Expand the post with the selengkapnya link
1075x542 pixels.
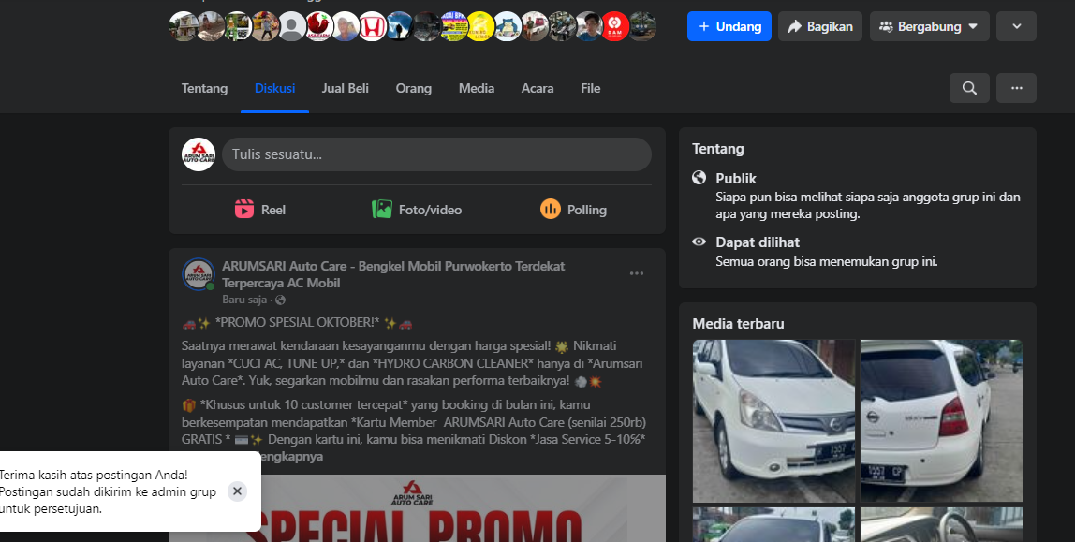(x=292, y=457)
